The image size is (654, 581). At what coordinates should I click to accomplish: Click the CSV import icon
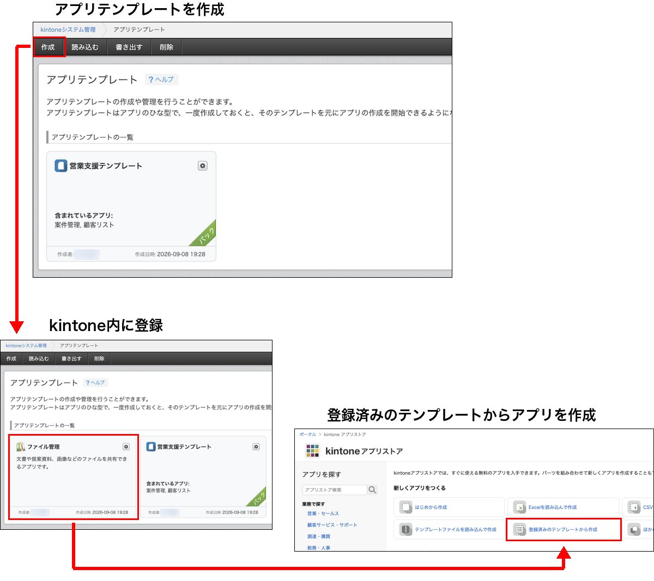pyautogui.click(x=634, y=507)
